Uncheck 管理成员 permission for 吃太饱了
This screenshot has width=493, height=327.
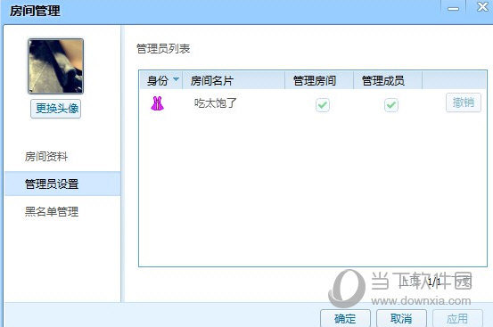pyautogui.click(x=390, y=105)
